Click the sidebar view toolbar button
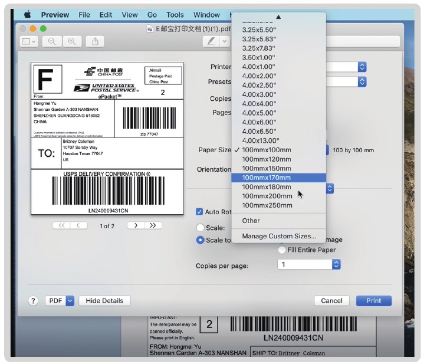This screenshot has width=427, height=364. click(29, 41)
